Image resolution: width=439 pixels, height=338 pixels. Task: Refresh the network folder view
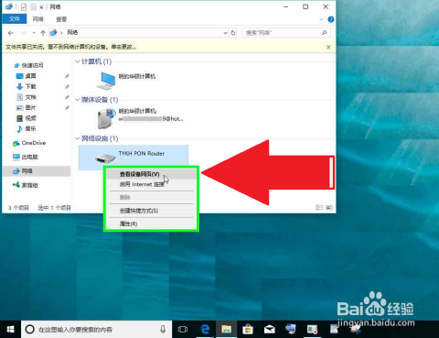(233, 33)
